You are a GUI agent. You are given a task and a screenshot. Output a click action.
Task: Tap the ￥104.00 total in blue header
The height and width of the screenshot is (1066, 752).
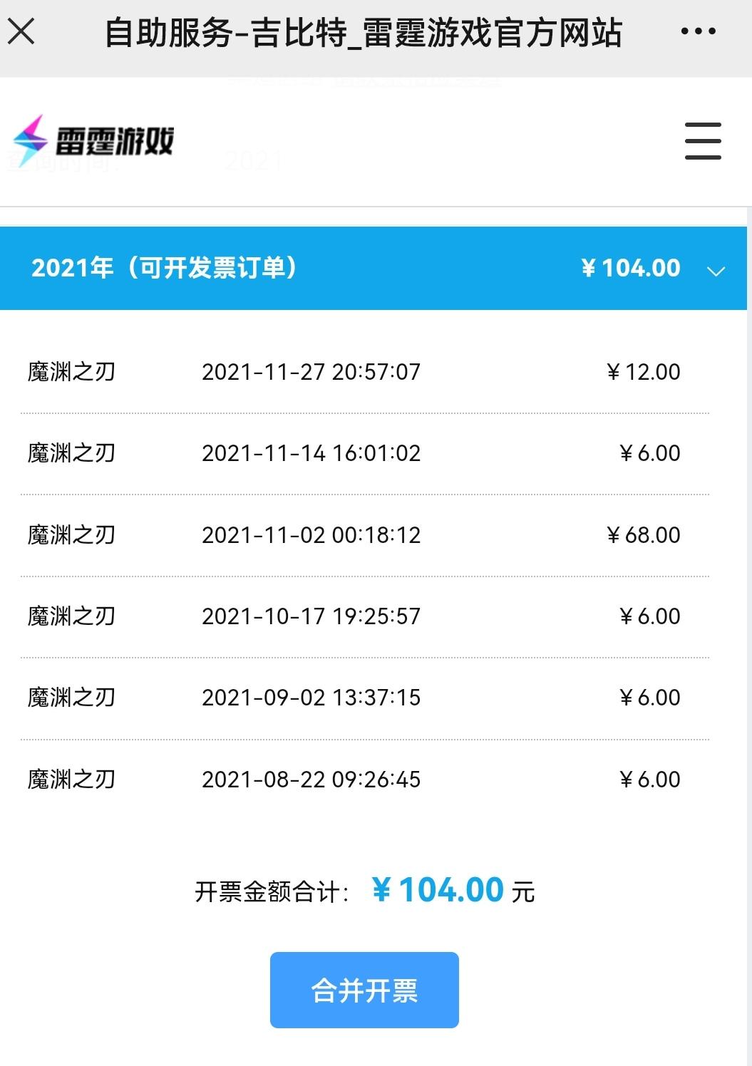tap(631, 268)
